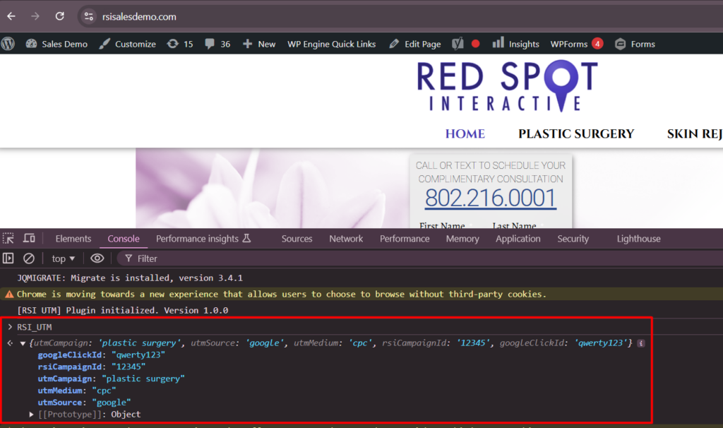Open Sales Demo site menu
723x428 pixels.
tap(56, 44)
